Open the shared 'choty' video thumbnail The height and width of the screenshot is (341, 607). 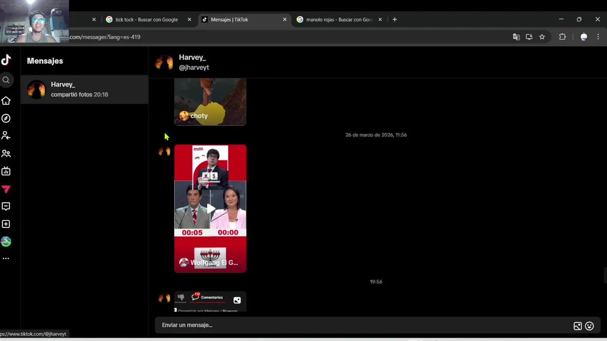click(210, 102)
